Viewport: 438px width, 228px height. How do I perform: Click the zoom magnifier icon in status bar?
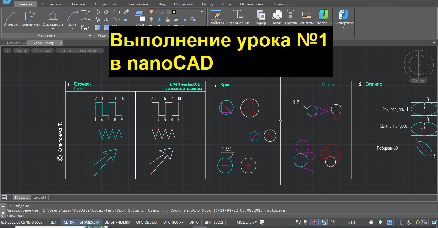pos(381,222)
